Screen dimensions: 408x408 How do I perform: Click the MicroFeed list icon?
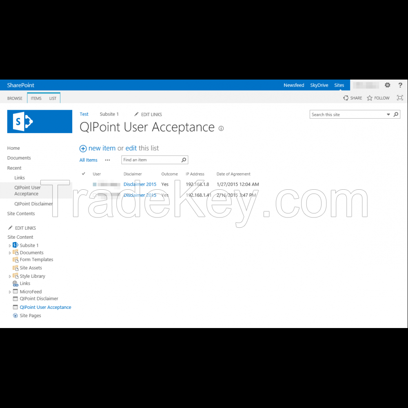pyautogui.click(x=16, y=291)
